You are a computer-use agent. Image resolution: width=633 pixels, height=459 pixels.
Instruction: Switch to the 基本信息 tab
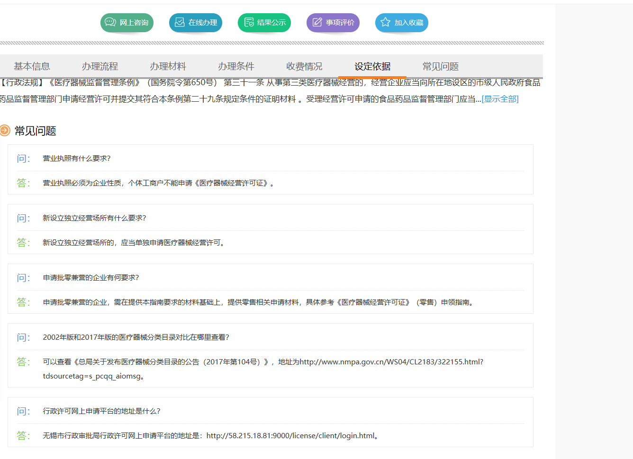(x=32, y=66)
